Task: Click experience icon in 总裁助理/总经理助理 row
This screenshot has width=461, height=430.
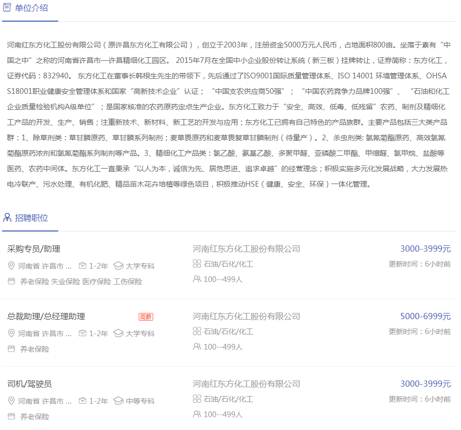Action: 83,333
